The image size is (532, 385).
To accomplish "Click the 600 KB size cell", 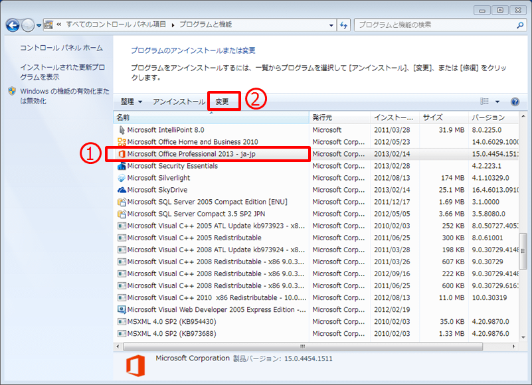I will 453,286.
